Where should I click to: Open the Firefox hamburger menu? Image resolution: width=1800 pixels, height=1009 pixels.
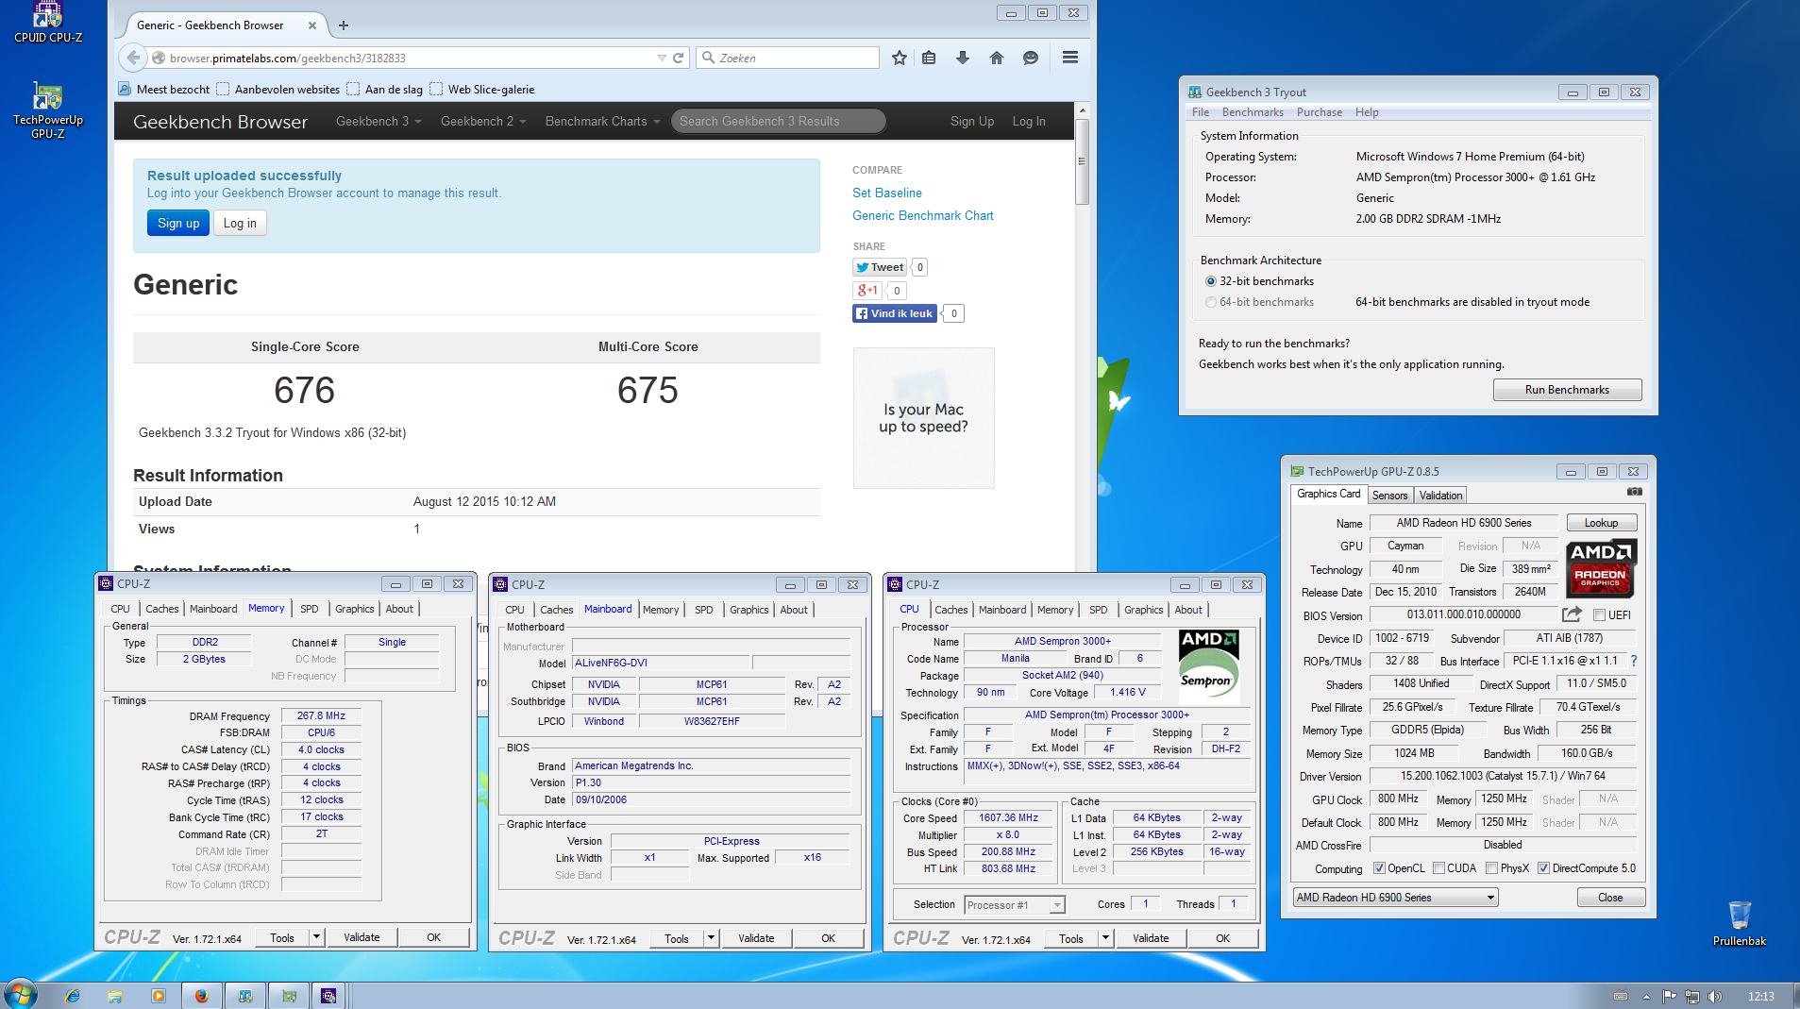click(x=1070, y=58)
